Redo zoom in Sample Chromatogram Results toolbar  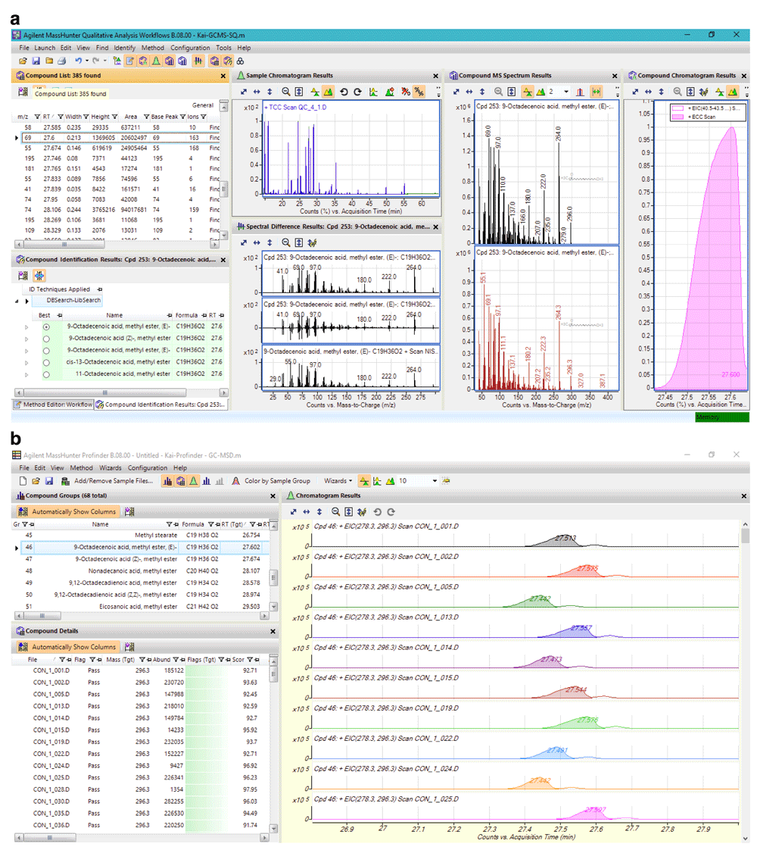coord(357,92)
